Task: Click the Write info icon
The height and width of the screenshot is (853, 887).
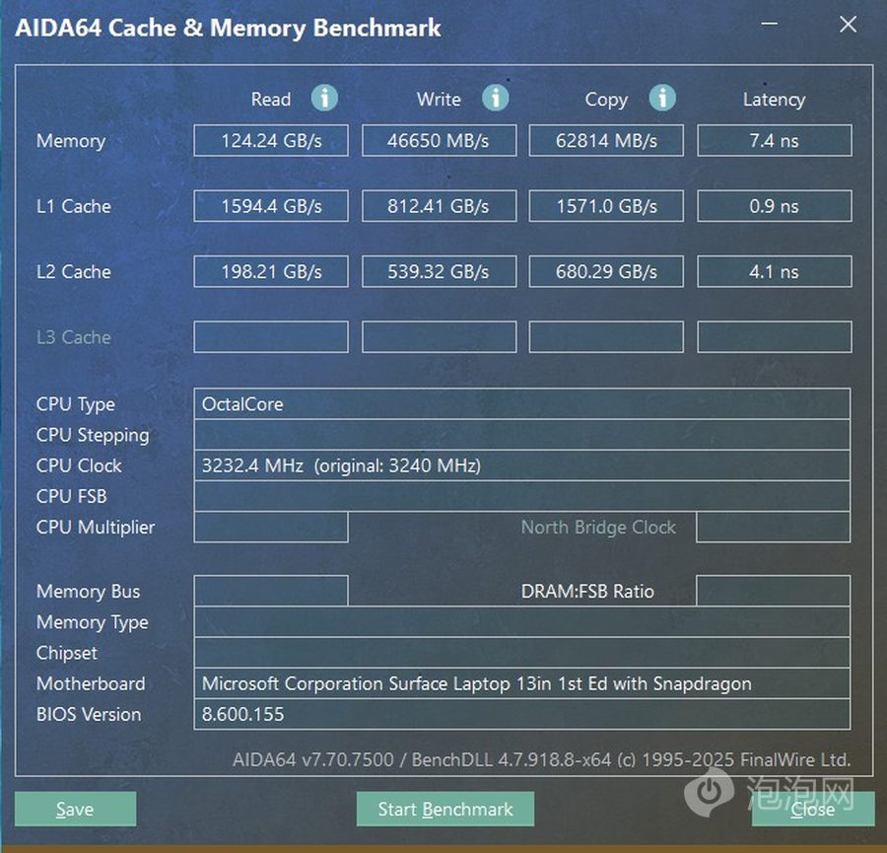Action: pyautogui.click(x=496, y=98)
